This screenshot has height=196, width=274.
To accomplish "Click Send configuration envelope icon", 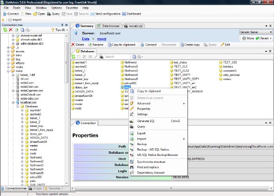I will tap(92, 14).
